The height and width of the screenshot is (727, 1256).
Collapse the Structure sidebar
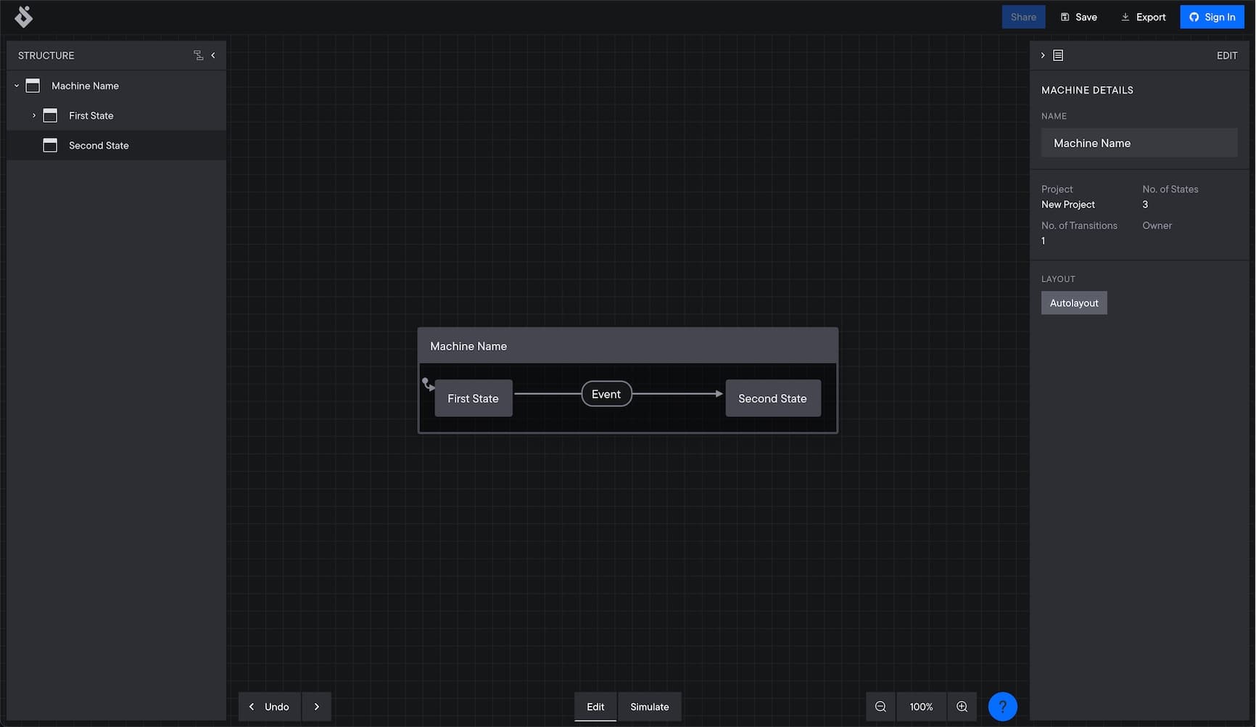tap(212, 55)
